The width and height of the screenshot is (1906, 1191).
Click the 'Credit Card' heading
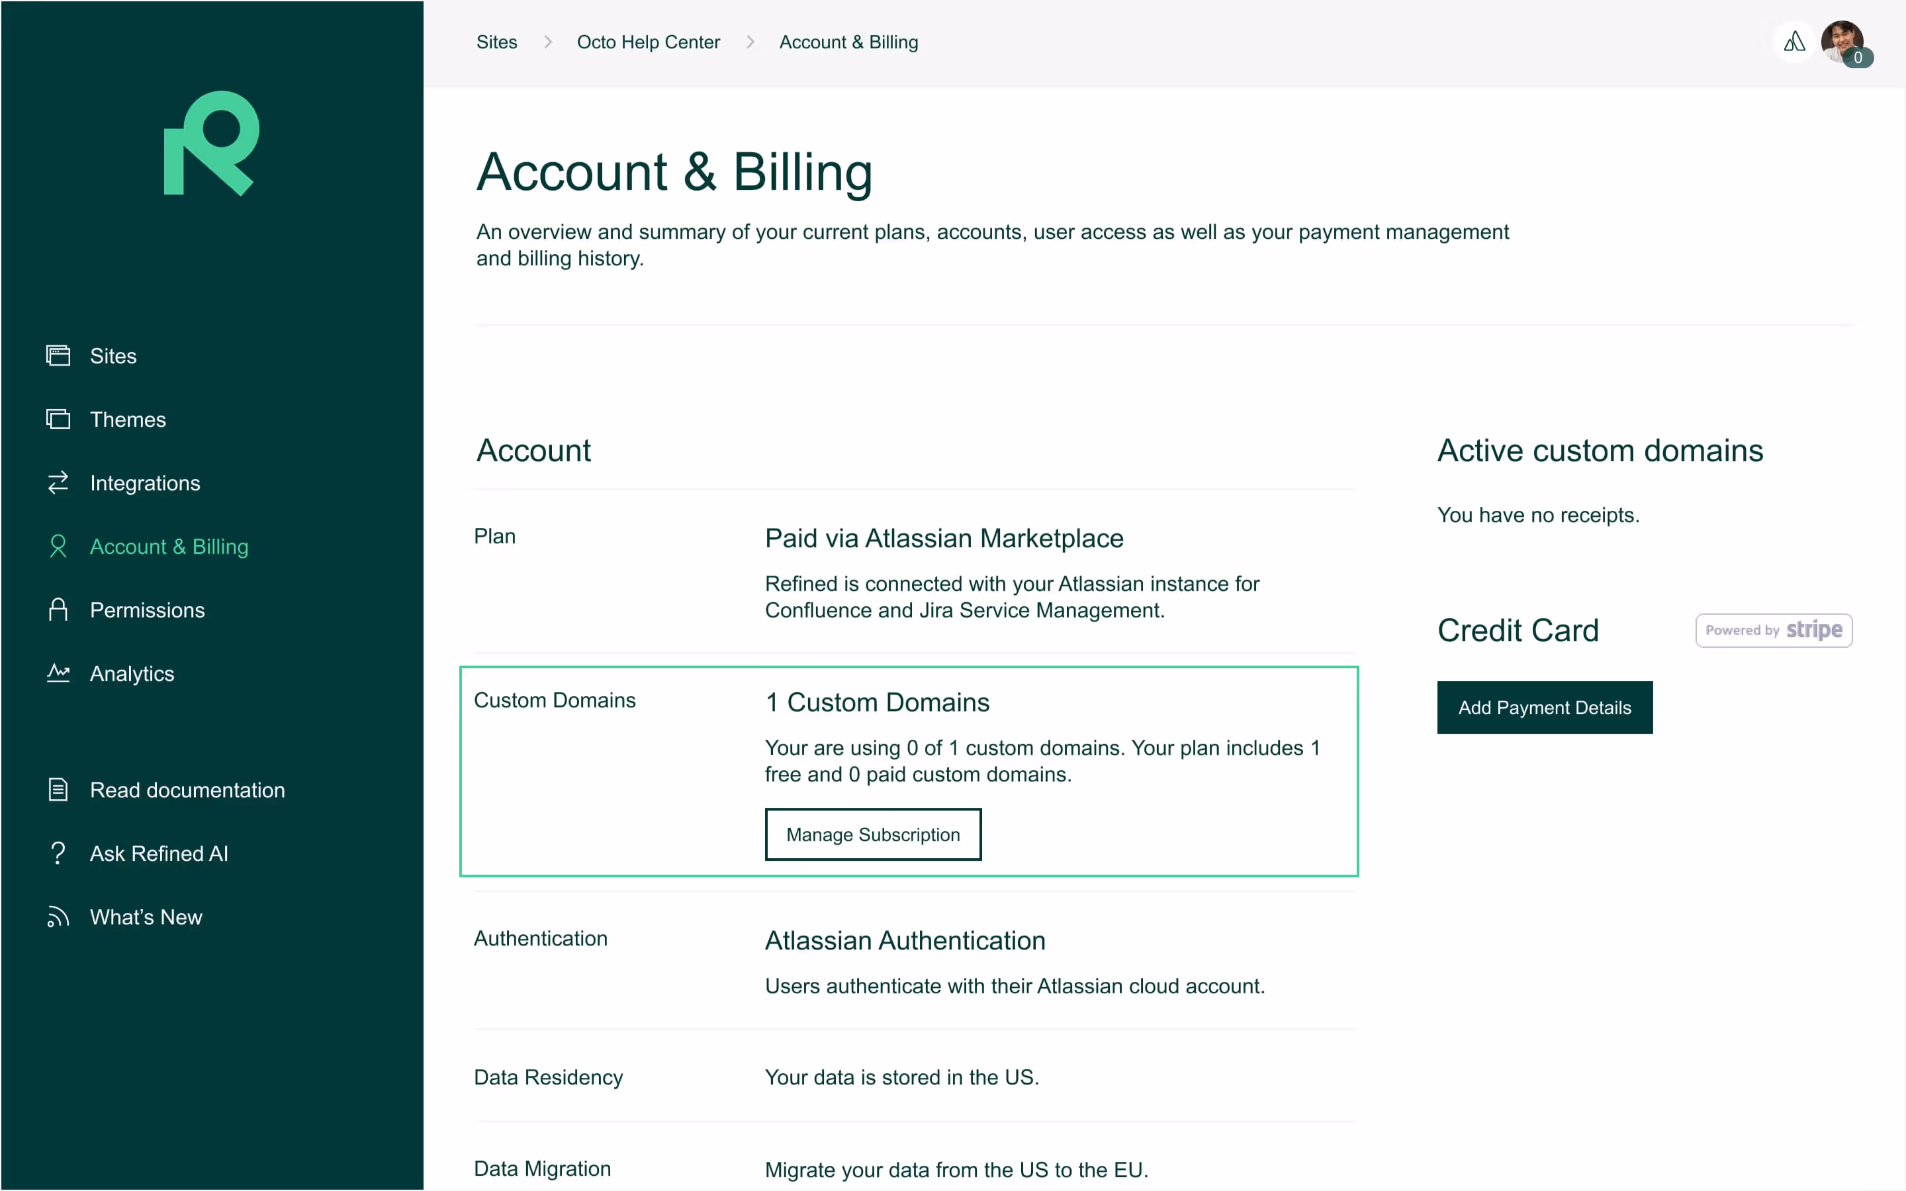(x=1518, y=630)
